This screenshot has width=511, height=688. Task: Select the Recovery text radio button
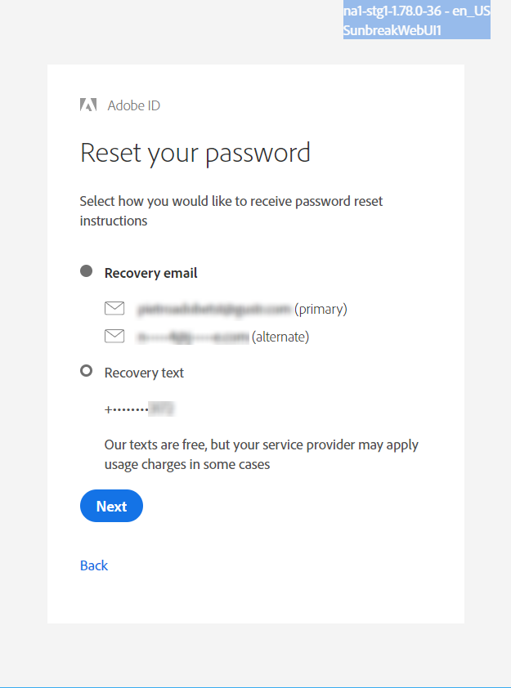tap(86, 371)
